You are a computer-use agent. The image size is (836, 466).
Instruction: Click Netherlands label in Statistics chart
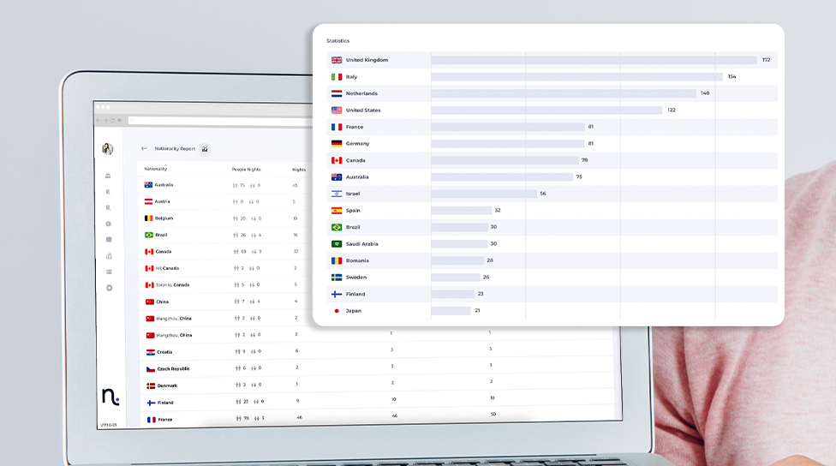361,93
